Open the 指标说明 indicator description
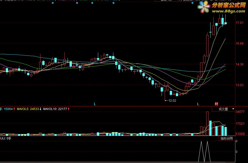248x163 pixels. (227, 138)
